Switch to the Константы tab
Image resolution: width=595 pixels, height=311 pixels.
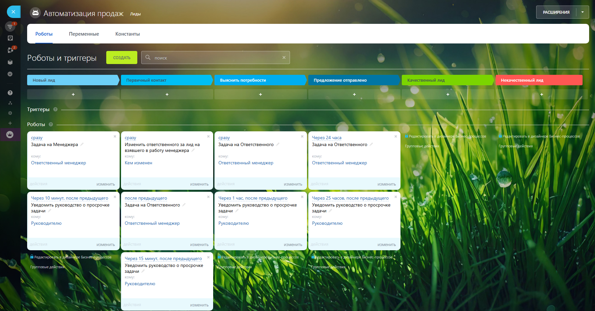127,34
